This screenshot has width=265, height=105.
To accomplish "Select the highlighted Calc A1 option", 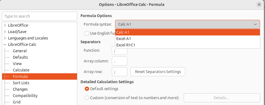I will coord(187,32).
